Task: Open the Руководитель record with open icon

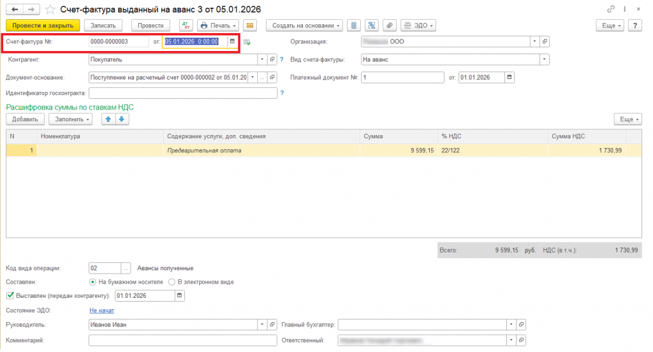Action: [272, 324]
